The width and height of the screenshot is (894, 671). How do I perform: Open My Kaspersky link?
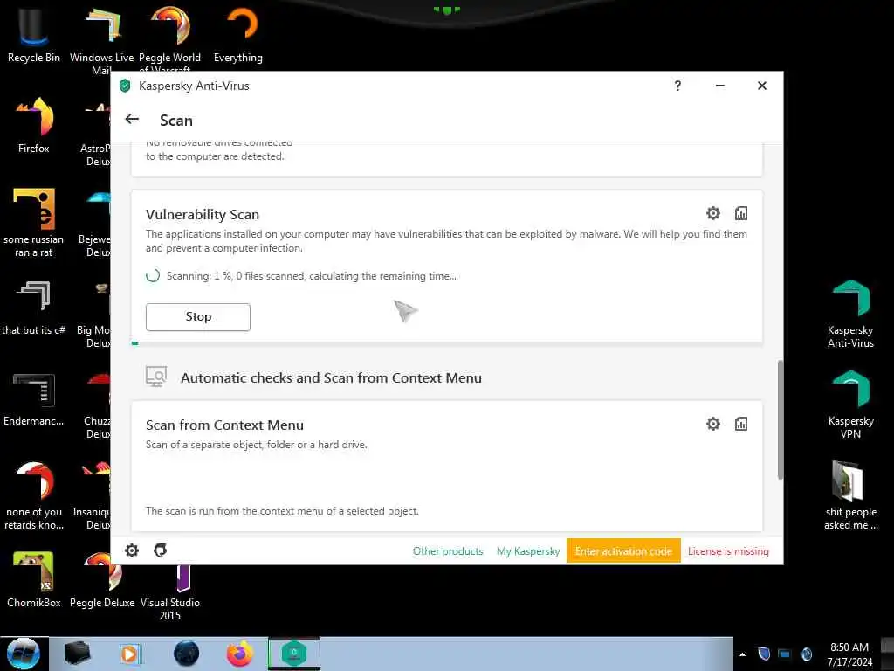528,551
